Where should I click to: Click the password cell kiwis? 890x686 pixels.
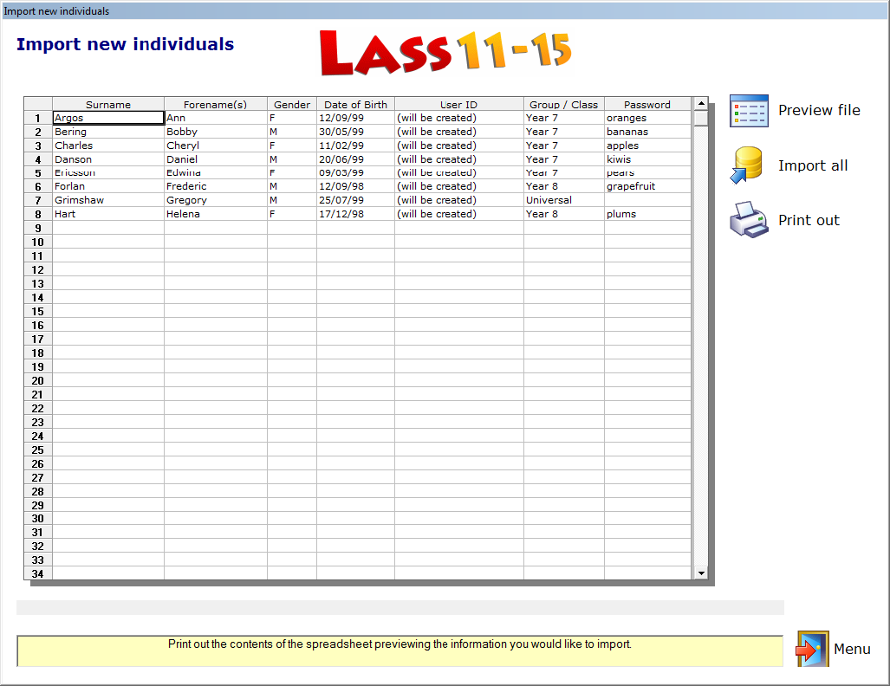647,159
